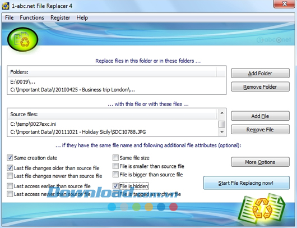Select the E:\0019\... folder row
The height and width of the screenshot is (228, 297).
point(117,82)
